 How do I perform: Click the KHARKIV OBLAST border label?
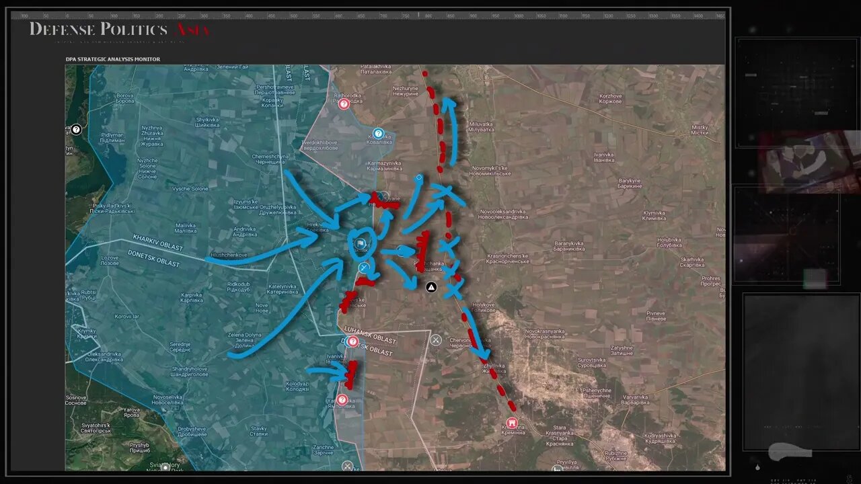tap(158, 243)
